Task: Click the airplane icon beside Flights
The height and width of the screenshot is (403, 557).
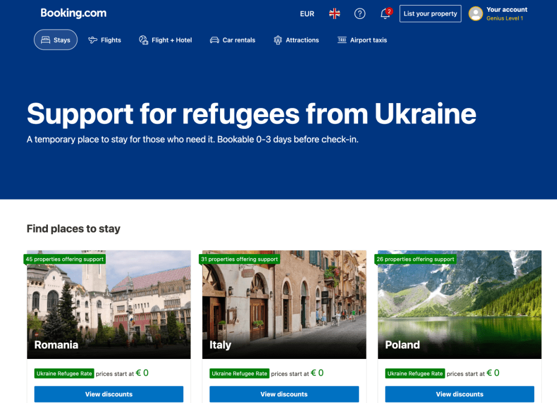Action: click(x=92, y=40)
